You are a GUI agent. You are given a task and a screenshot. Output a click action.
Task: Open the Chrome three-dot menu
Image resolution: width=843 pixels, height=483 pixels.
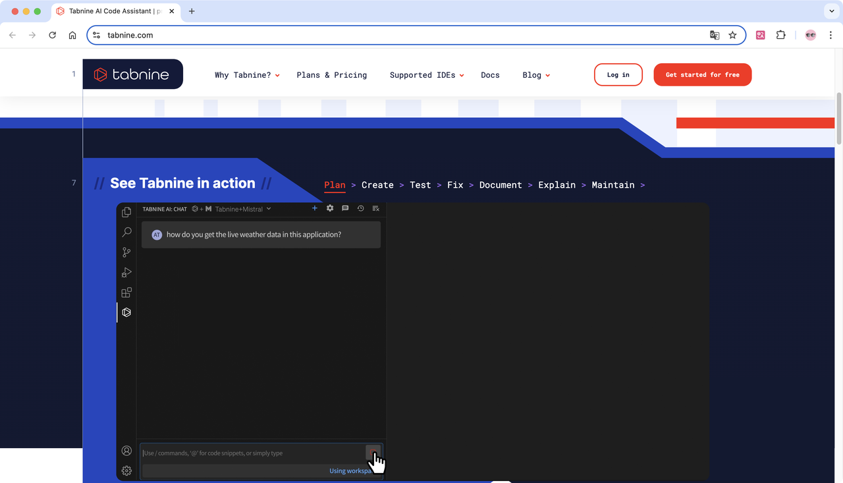pyautogui.click(x=830, y=35)
